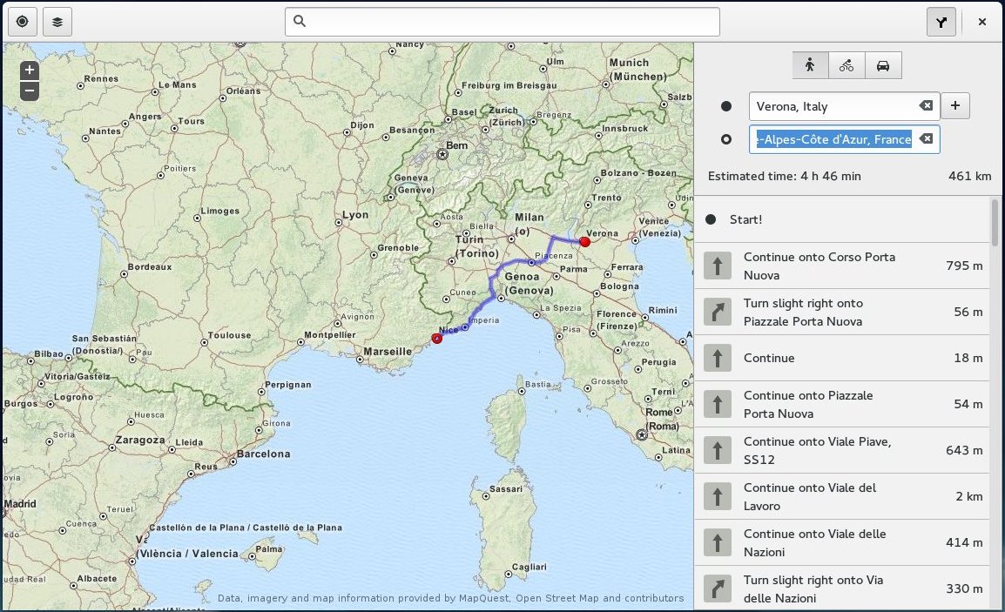
Task: Click Toulouse label on the map
Action: [229, 335]
